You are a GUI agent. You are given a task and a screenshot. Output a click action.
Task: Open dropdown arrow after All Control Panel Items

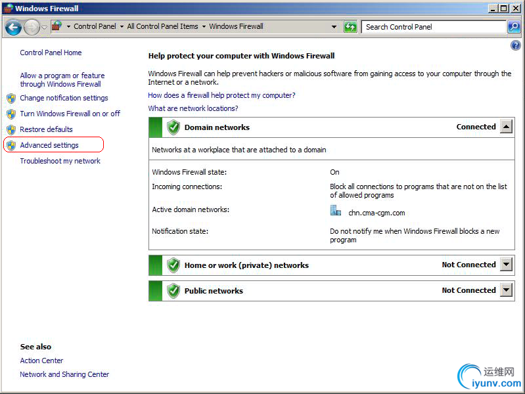tap(204, 26)
